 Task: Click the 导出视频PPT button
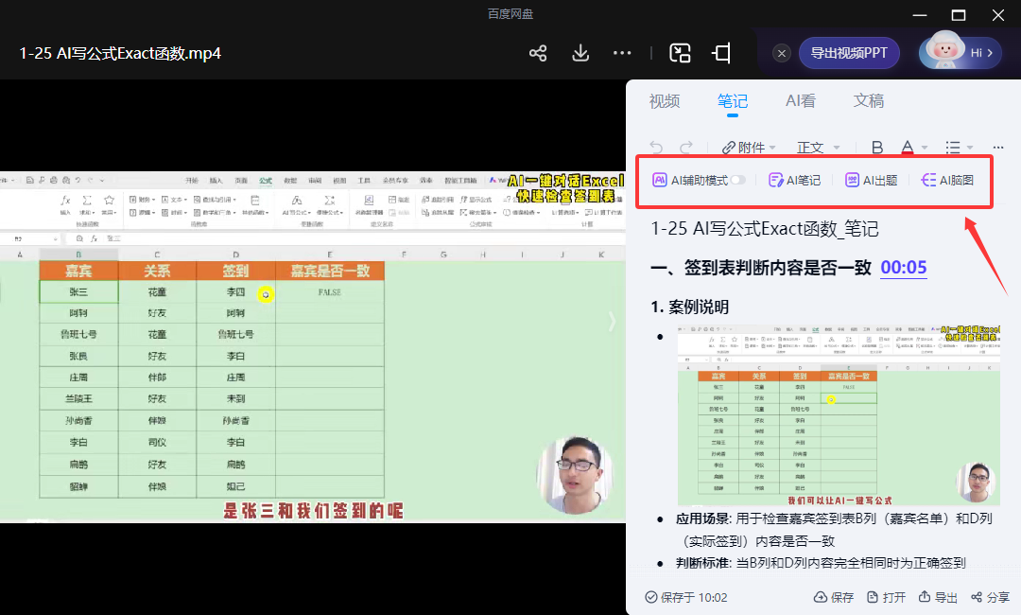pyautogui.click(x=849, y=54)
